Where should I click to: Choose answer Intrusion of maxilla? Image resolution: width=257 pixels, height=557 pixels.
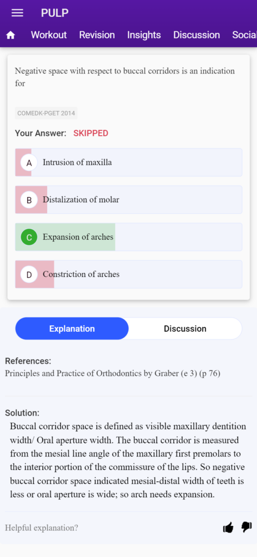pos(128,162)
